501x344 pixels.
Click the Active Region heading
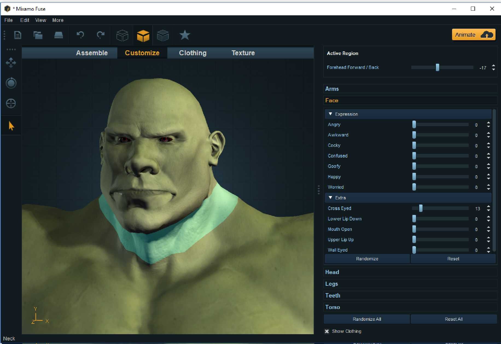point(342,53)
